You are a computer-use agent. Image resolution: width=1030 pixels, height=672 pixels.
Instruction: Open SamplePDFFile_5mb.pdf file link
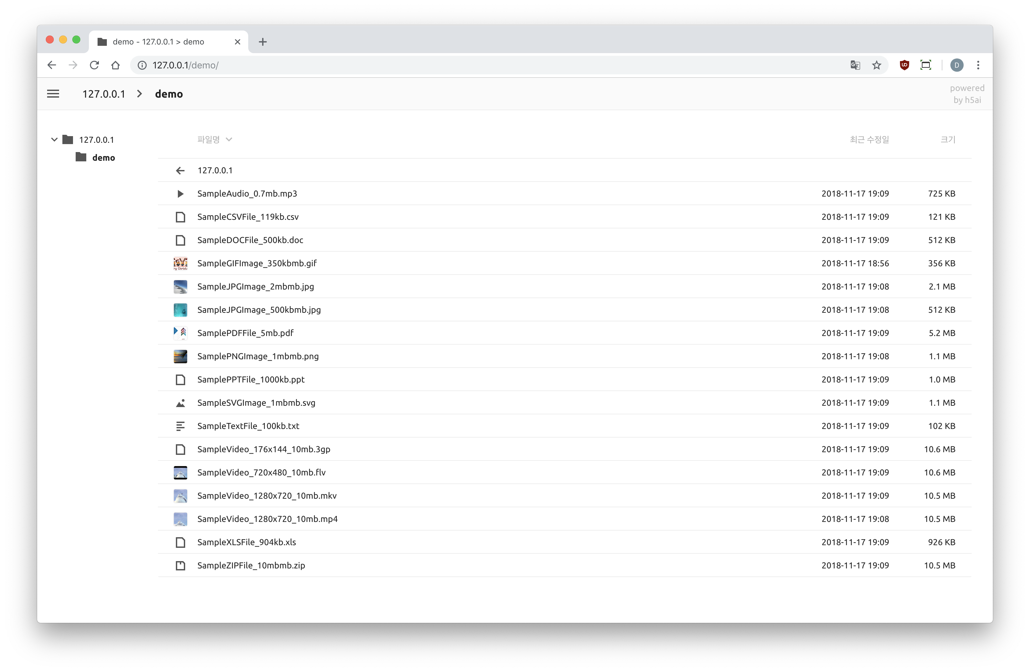point(245,333)
